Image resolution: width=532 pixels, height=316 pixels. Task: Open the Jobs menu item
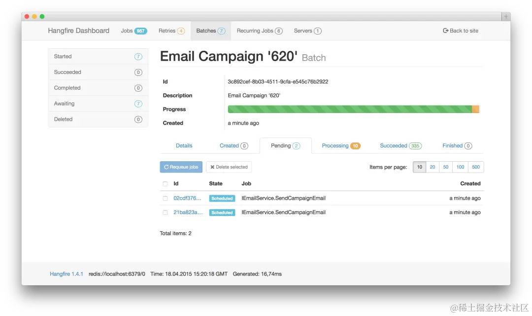(133, 31)
